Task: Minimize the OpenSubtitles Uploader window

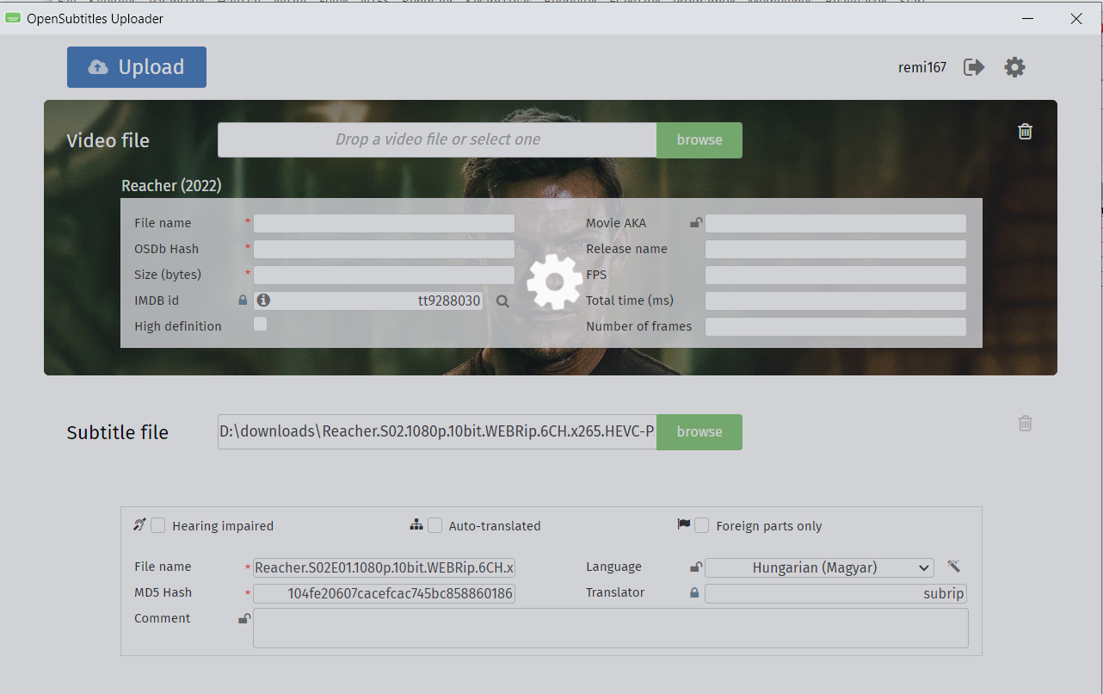Action: [x=1027, y=18]
